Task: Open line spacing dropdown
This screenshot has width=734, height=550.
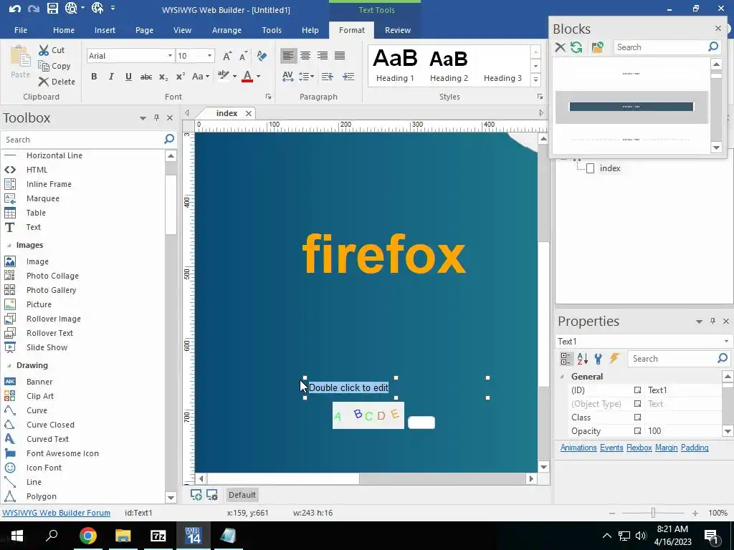Action: (x=307, y=77)
